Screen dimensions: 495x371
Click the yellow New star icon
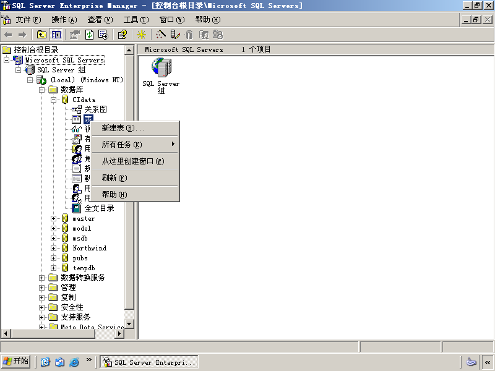[x=141, y=35]
